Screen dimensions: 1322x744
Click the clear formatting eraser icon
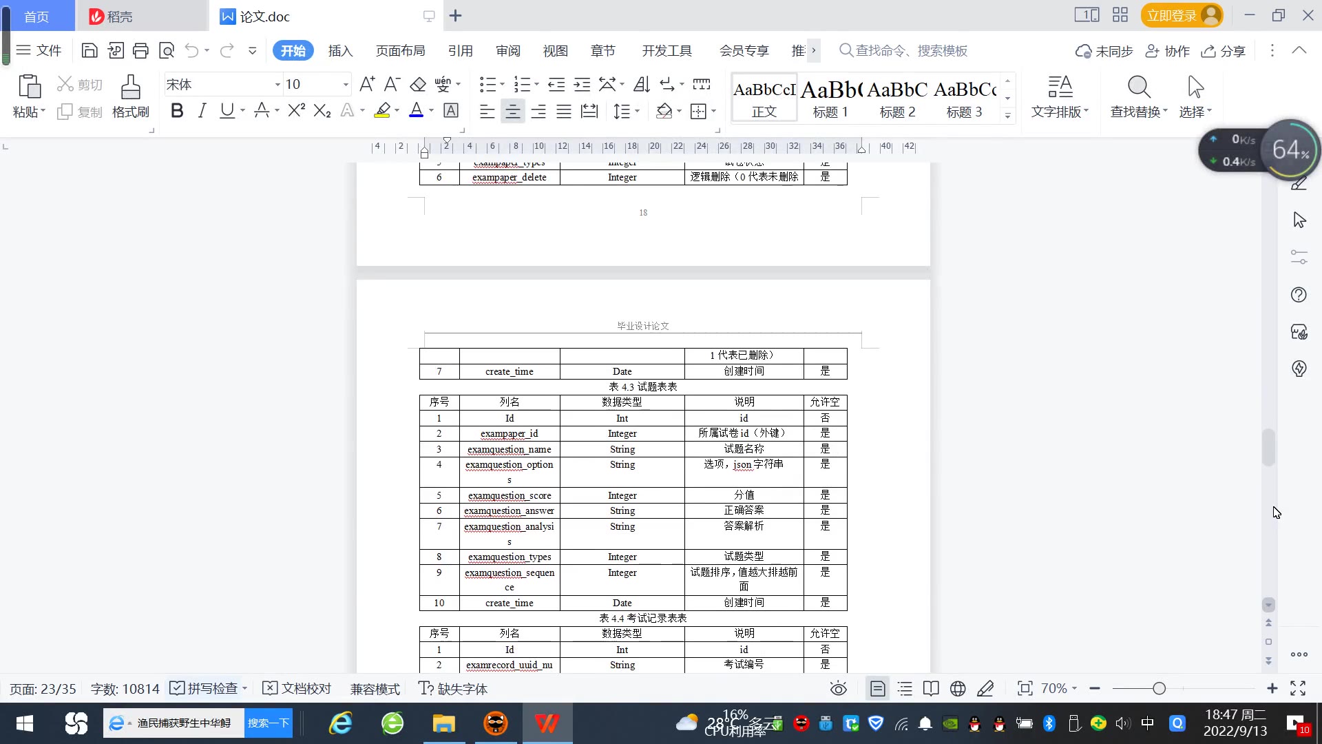[418, 85]
